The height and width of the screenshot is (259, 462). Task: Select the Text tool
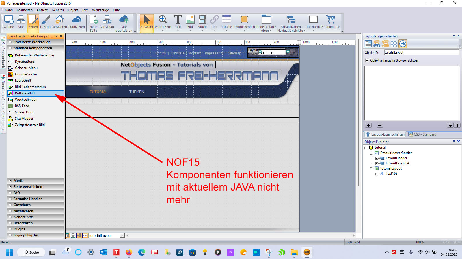[x=178, y=23]
